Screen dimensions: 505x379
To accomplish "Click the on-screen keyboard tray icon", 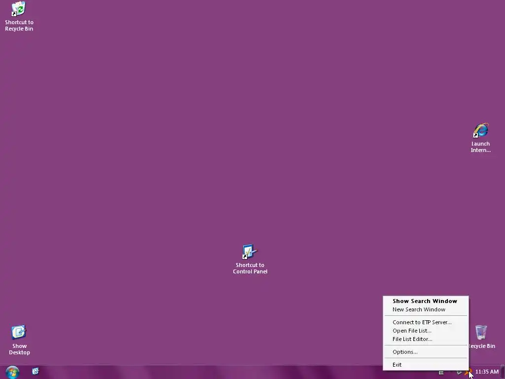I will 441,373.
